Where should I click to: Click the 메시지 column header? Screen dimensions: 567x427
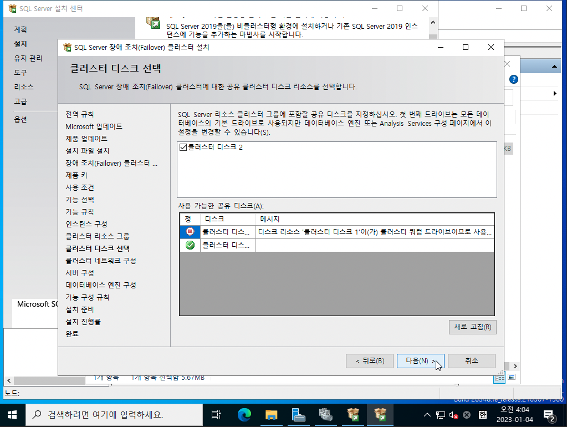tap(375, 219)
